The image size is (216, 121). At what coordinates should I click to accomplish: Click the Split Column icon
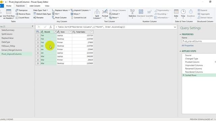tap(97, 12)
